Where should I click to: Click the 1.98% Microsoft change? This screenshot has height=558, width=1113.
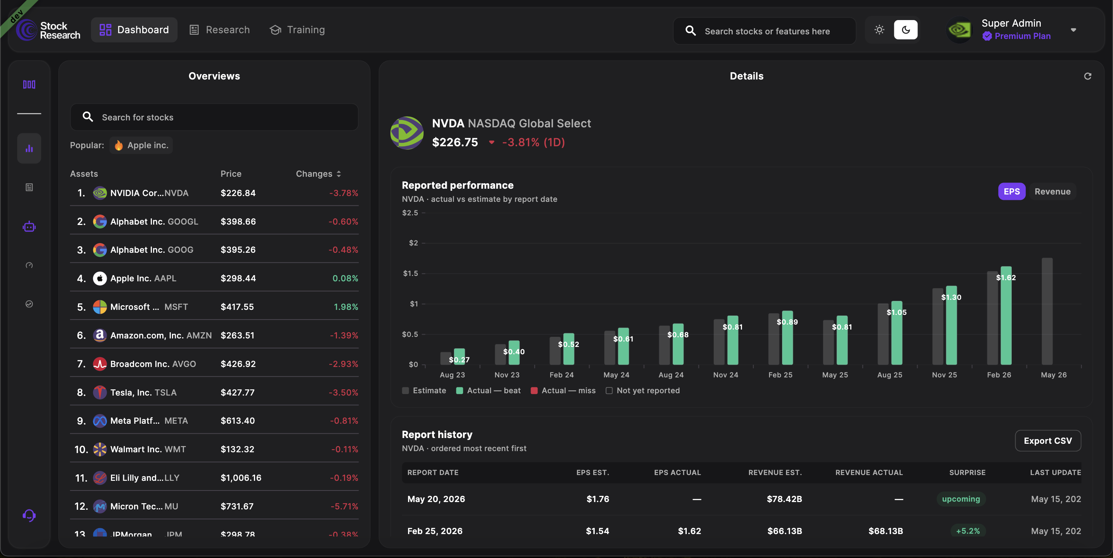coord(345,307)
